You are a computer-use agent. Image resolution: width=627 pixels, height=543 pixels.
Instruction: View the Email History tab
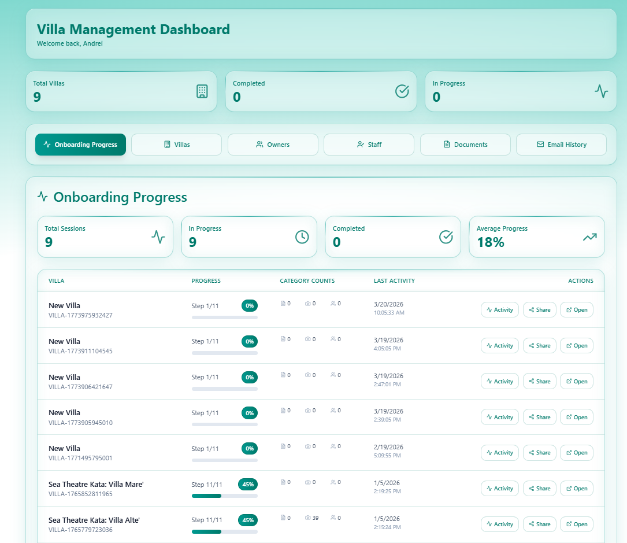click(561, 145)
